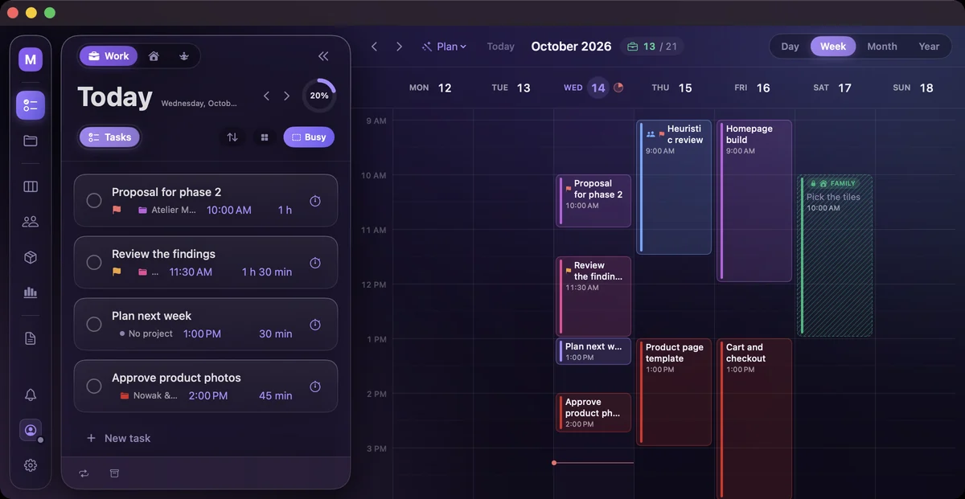Screen dimensions: 965x499
Task: Select the Work workspace tab
Action: (x=109, y=56)
